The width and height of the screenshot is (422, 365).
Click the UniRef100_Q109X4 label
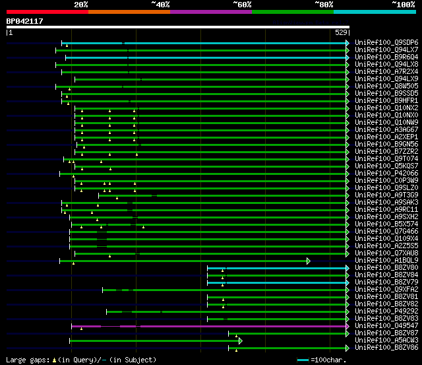pos(386,239)
